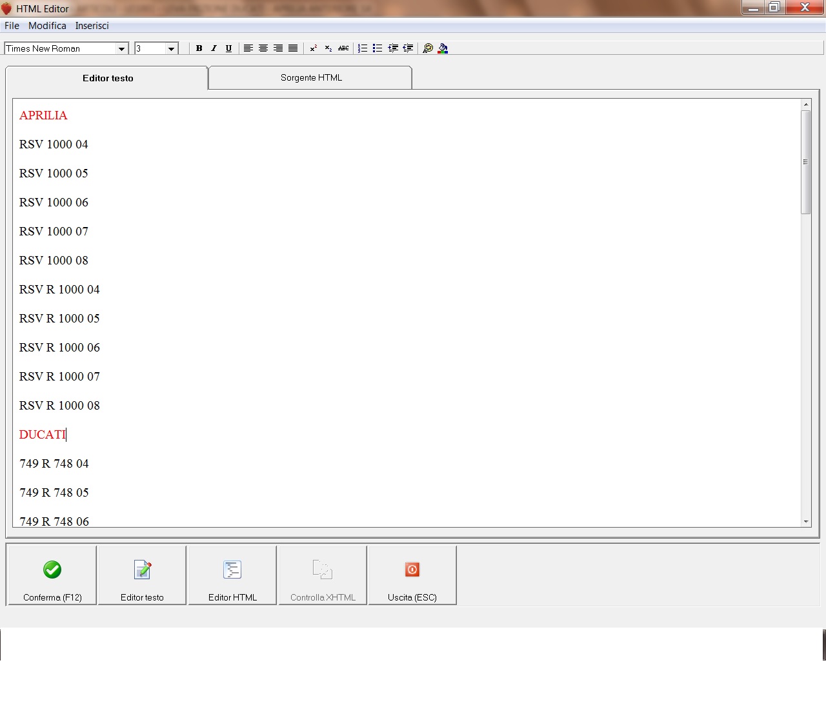Click the line RSV 1000 04
This screenshot has width=826, height=705.
[x=54, y=144]
